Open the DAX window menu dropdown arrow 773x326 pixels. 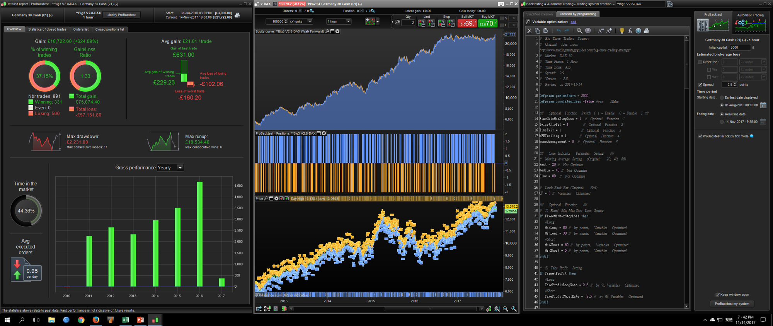point(261,4)
